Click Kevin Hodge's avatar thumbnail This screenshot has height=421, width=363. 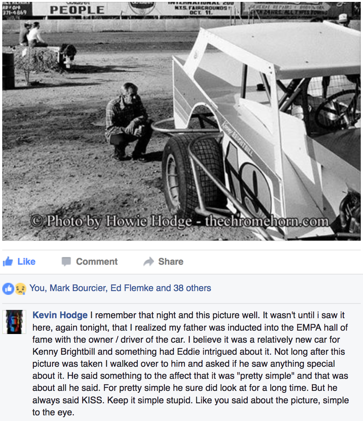tap(14, 322)
